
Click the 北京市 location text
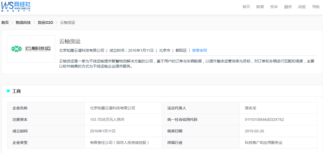pos(165,50)
